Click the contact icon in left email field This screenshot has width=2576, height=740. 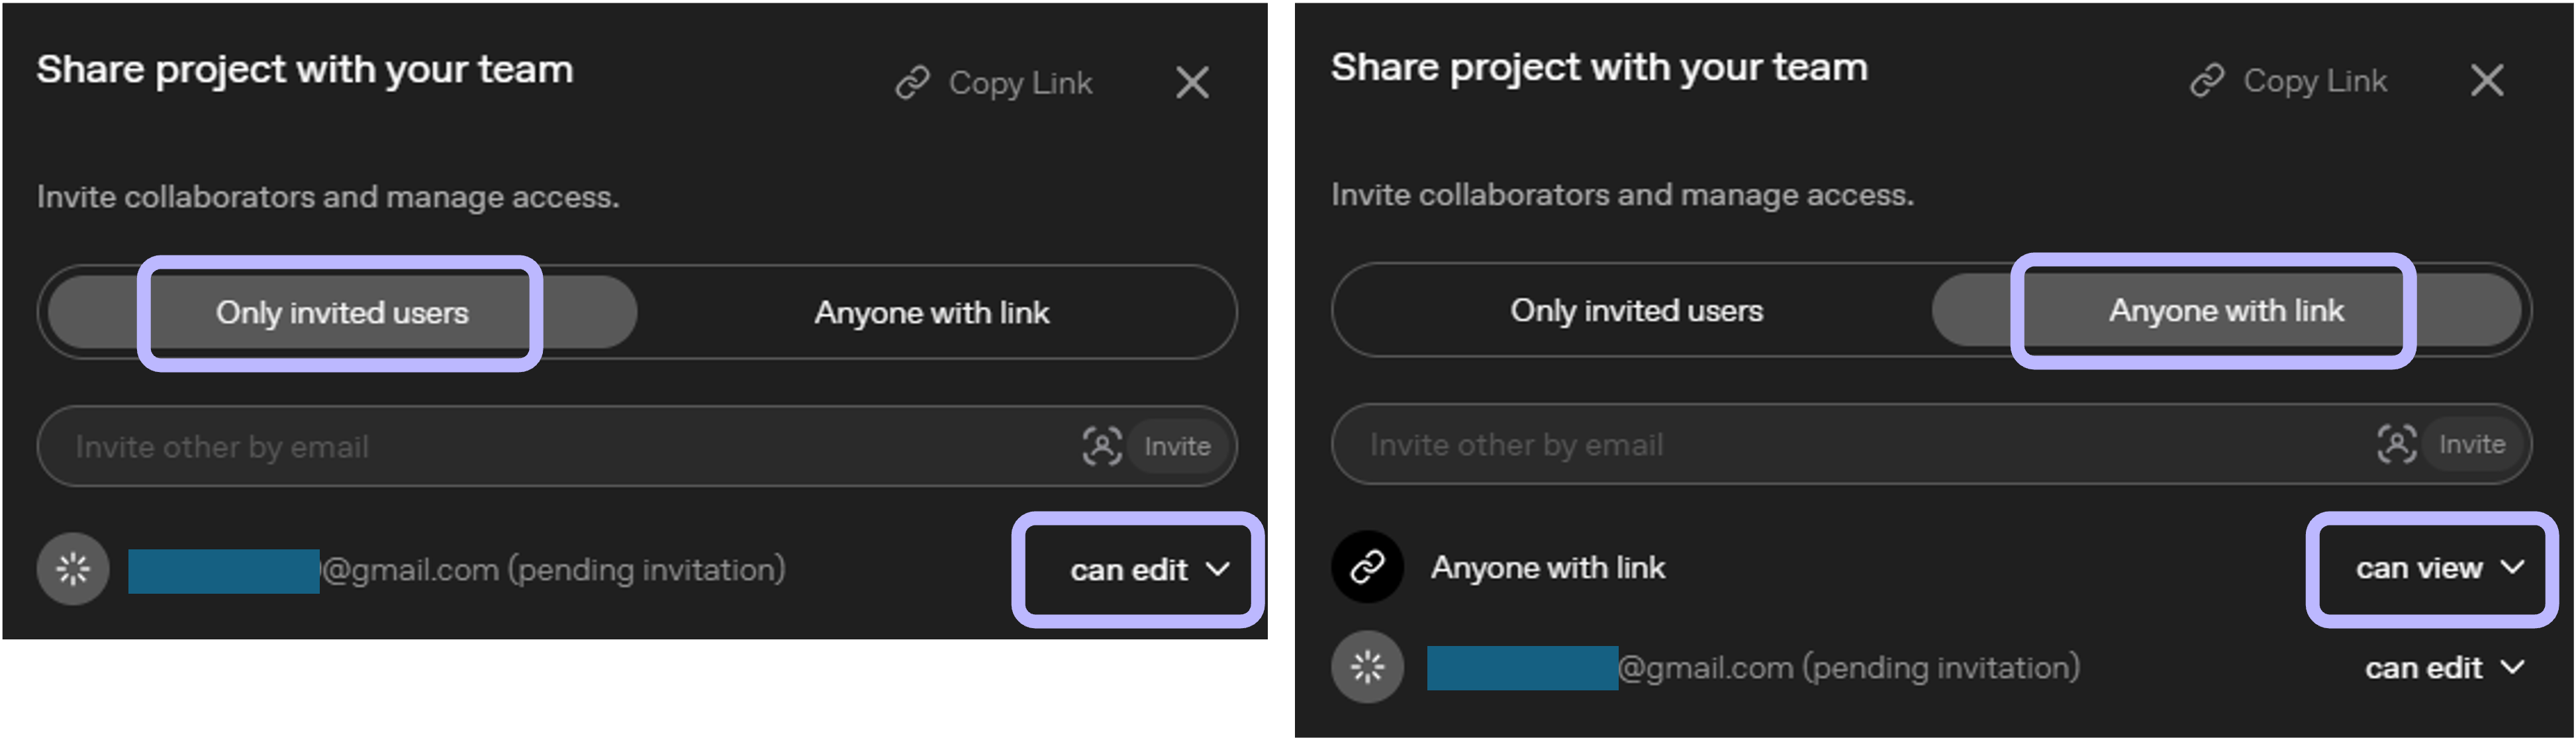(1102, 446)
